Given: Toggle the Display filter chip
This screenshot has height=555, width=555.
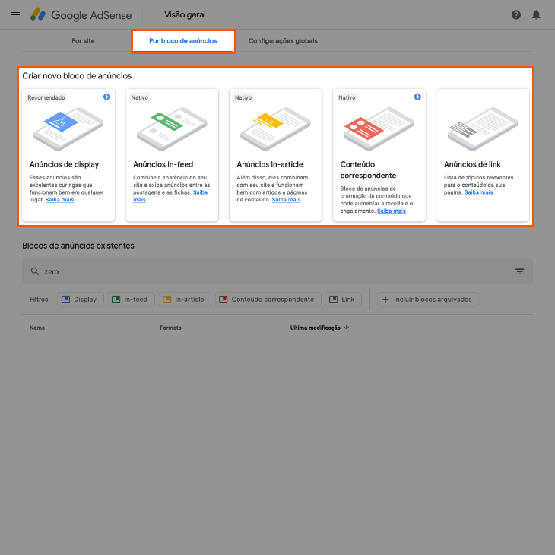Looking at the screenshot, I should coord(81,300).
